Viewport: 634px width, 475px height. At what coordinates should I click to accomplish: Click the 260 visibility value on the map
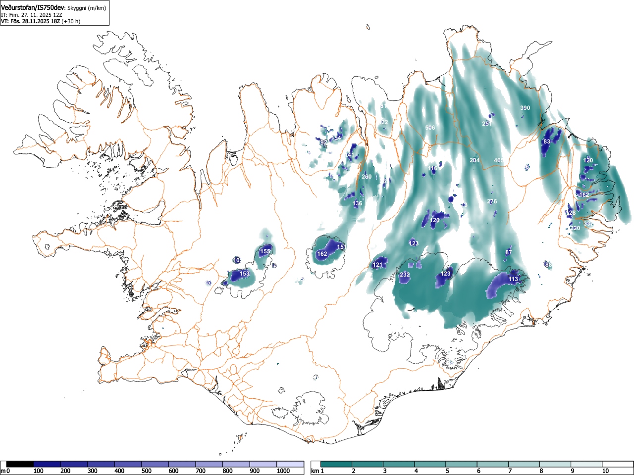point(367,177)
